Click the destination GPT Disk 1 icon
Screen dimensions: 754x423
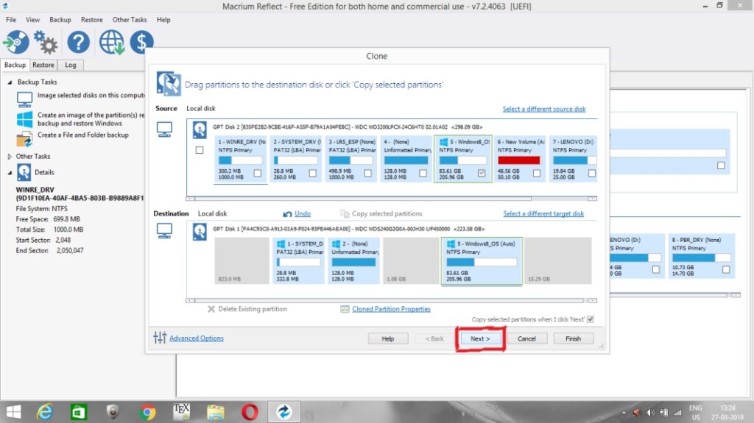pos(200,232)
